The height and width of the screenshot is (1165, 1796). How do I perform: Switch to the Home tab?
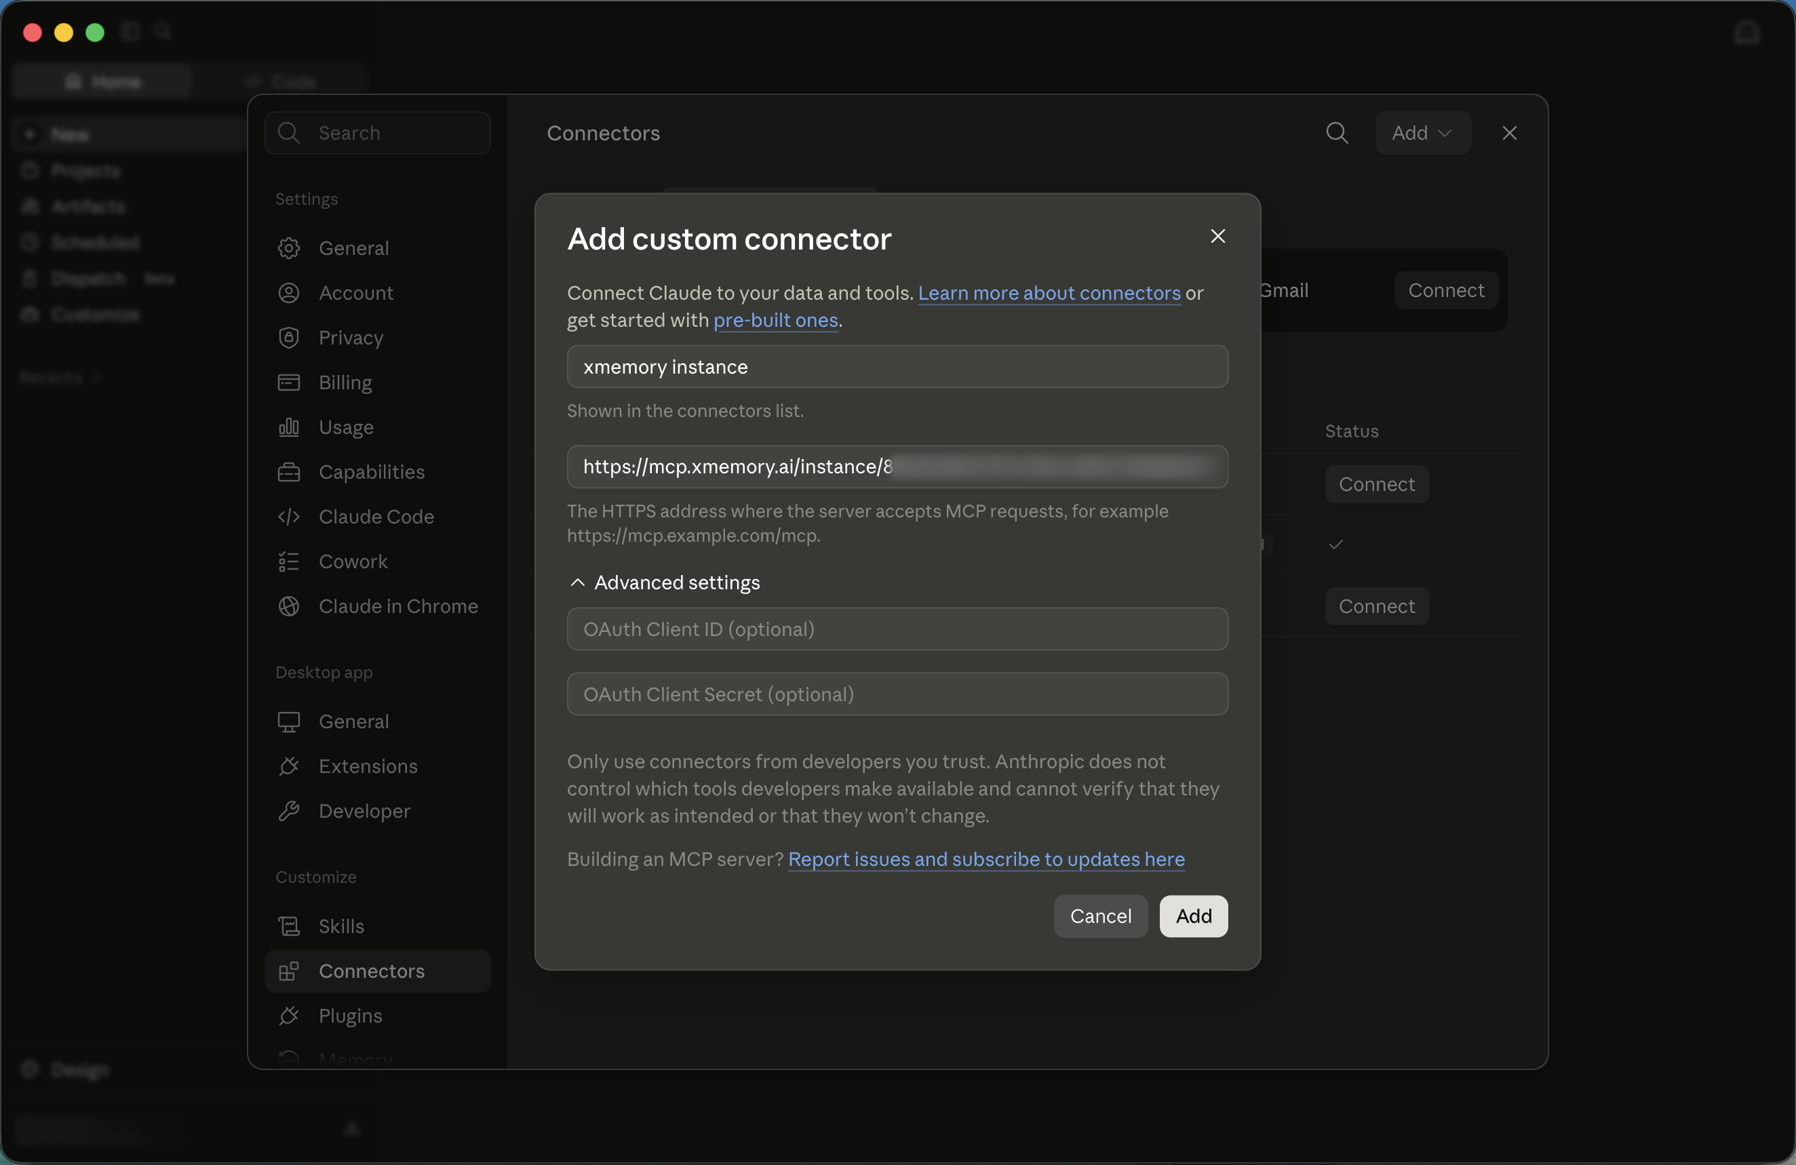pos(102,81)
